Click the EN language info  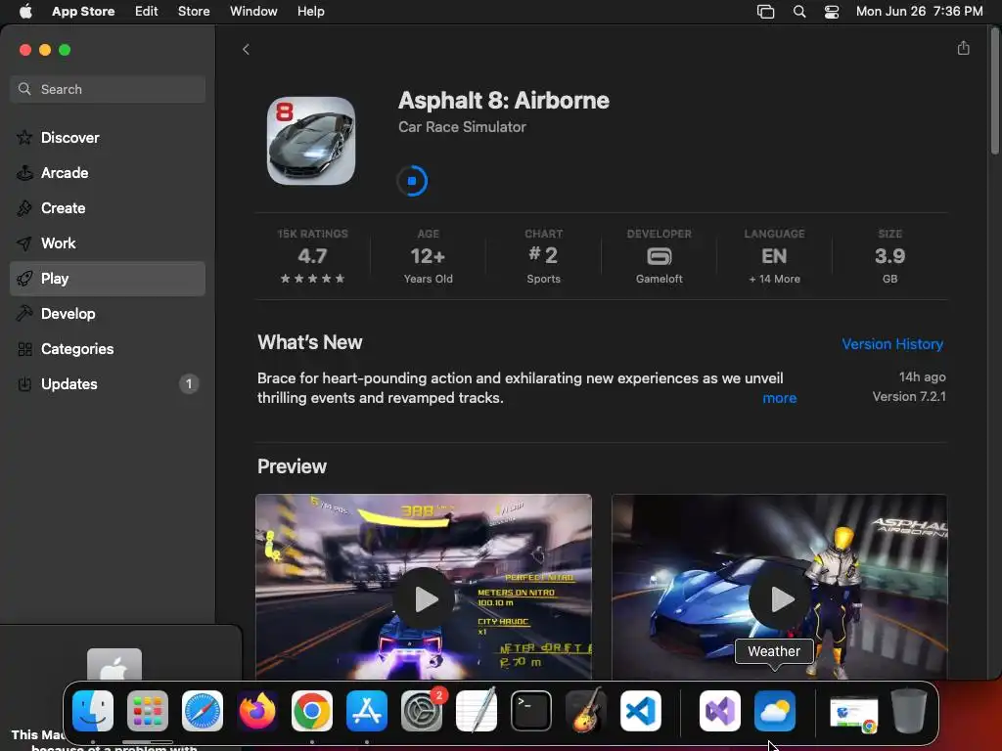click(774, 256)
